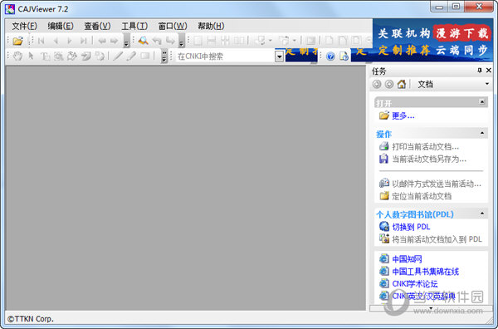Click the redo curved arrow icon
The image size is (498, 329).
170,41
